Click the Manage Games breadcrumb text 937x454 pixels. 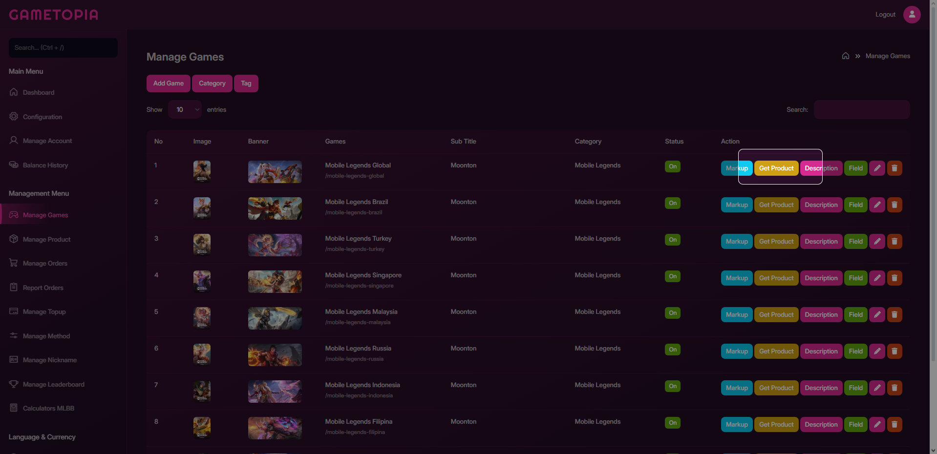coord(888,56)
